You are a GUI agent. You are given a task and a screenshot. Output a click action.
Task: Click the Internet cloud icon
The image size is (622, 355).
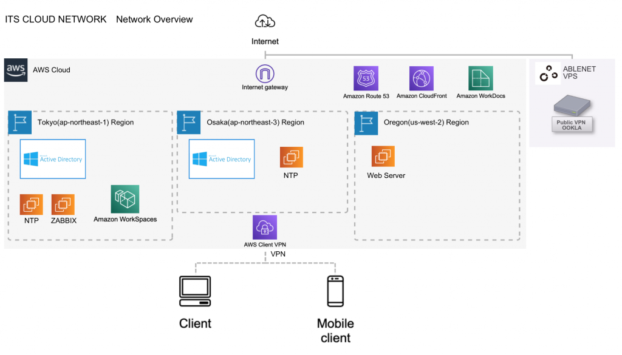(x=265, y=21)
